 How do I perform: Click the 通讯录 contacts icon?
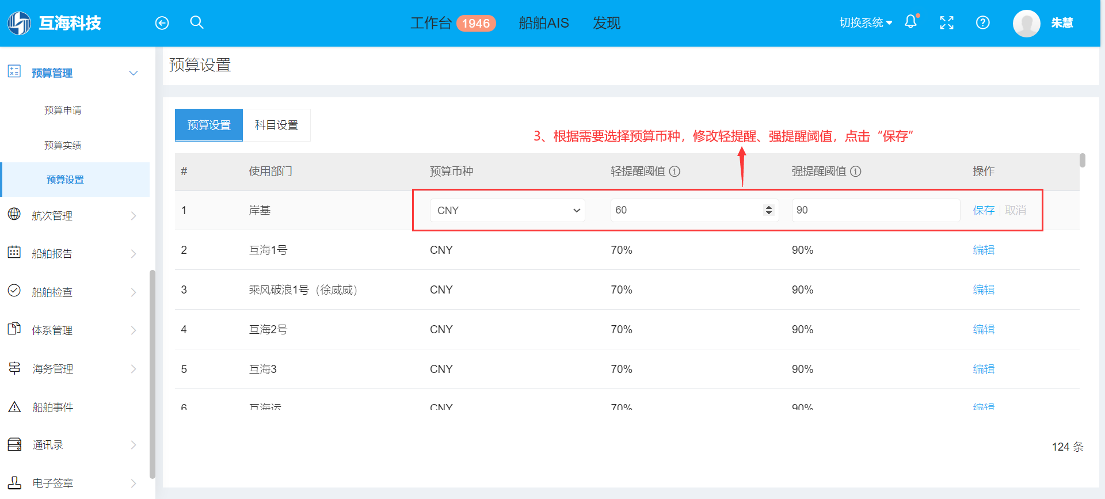click(x=14, y=444)
